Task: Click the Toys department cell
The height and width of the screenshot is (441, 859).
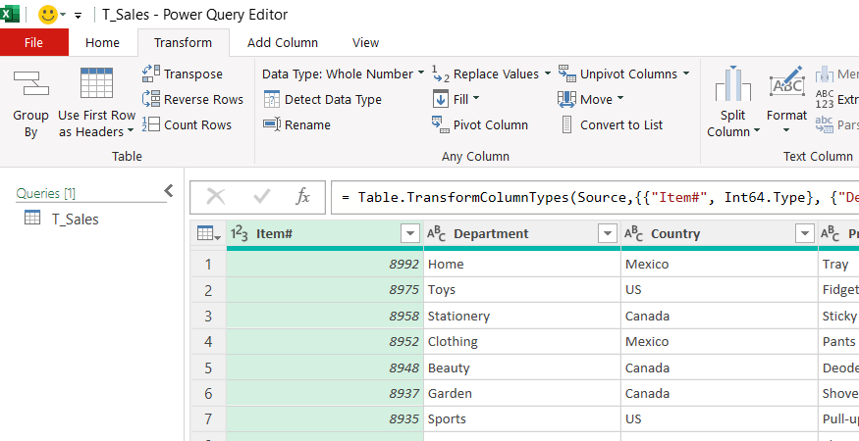Action: (x=522, y=290)
